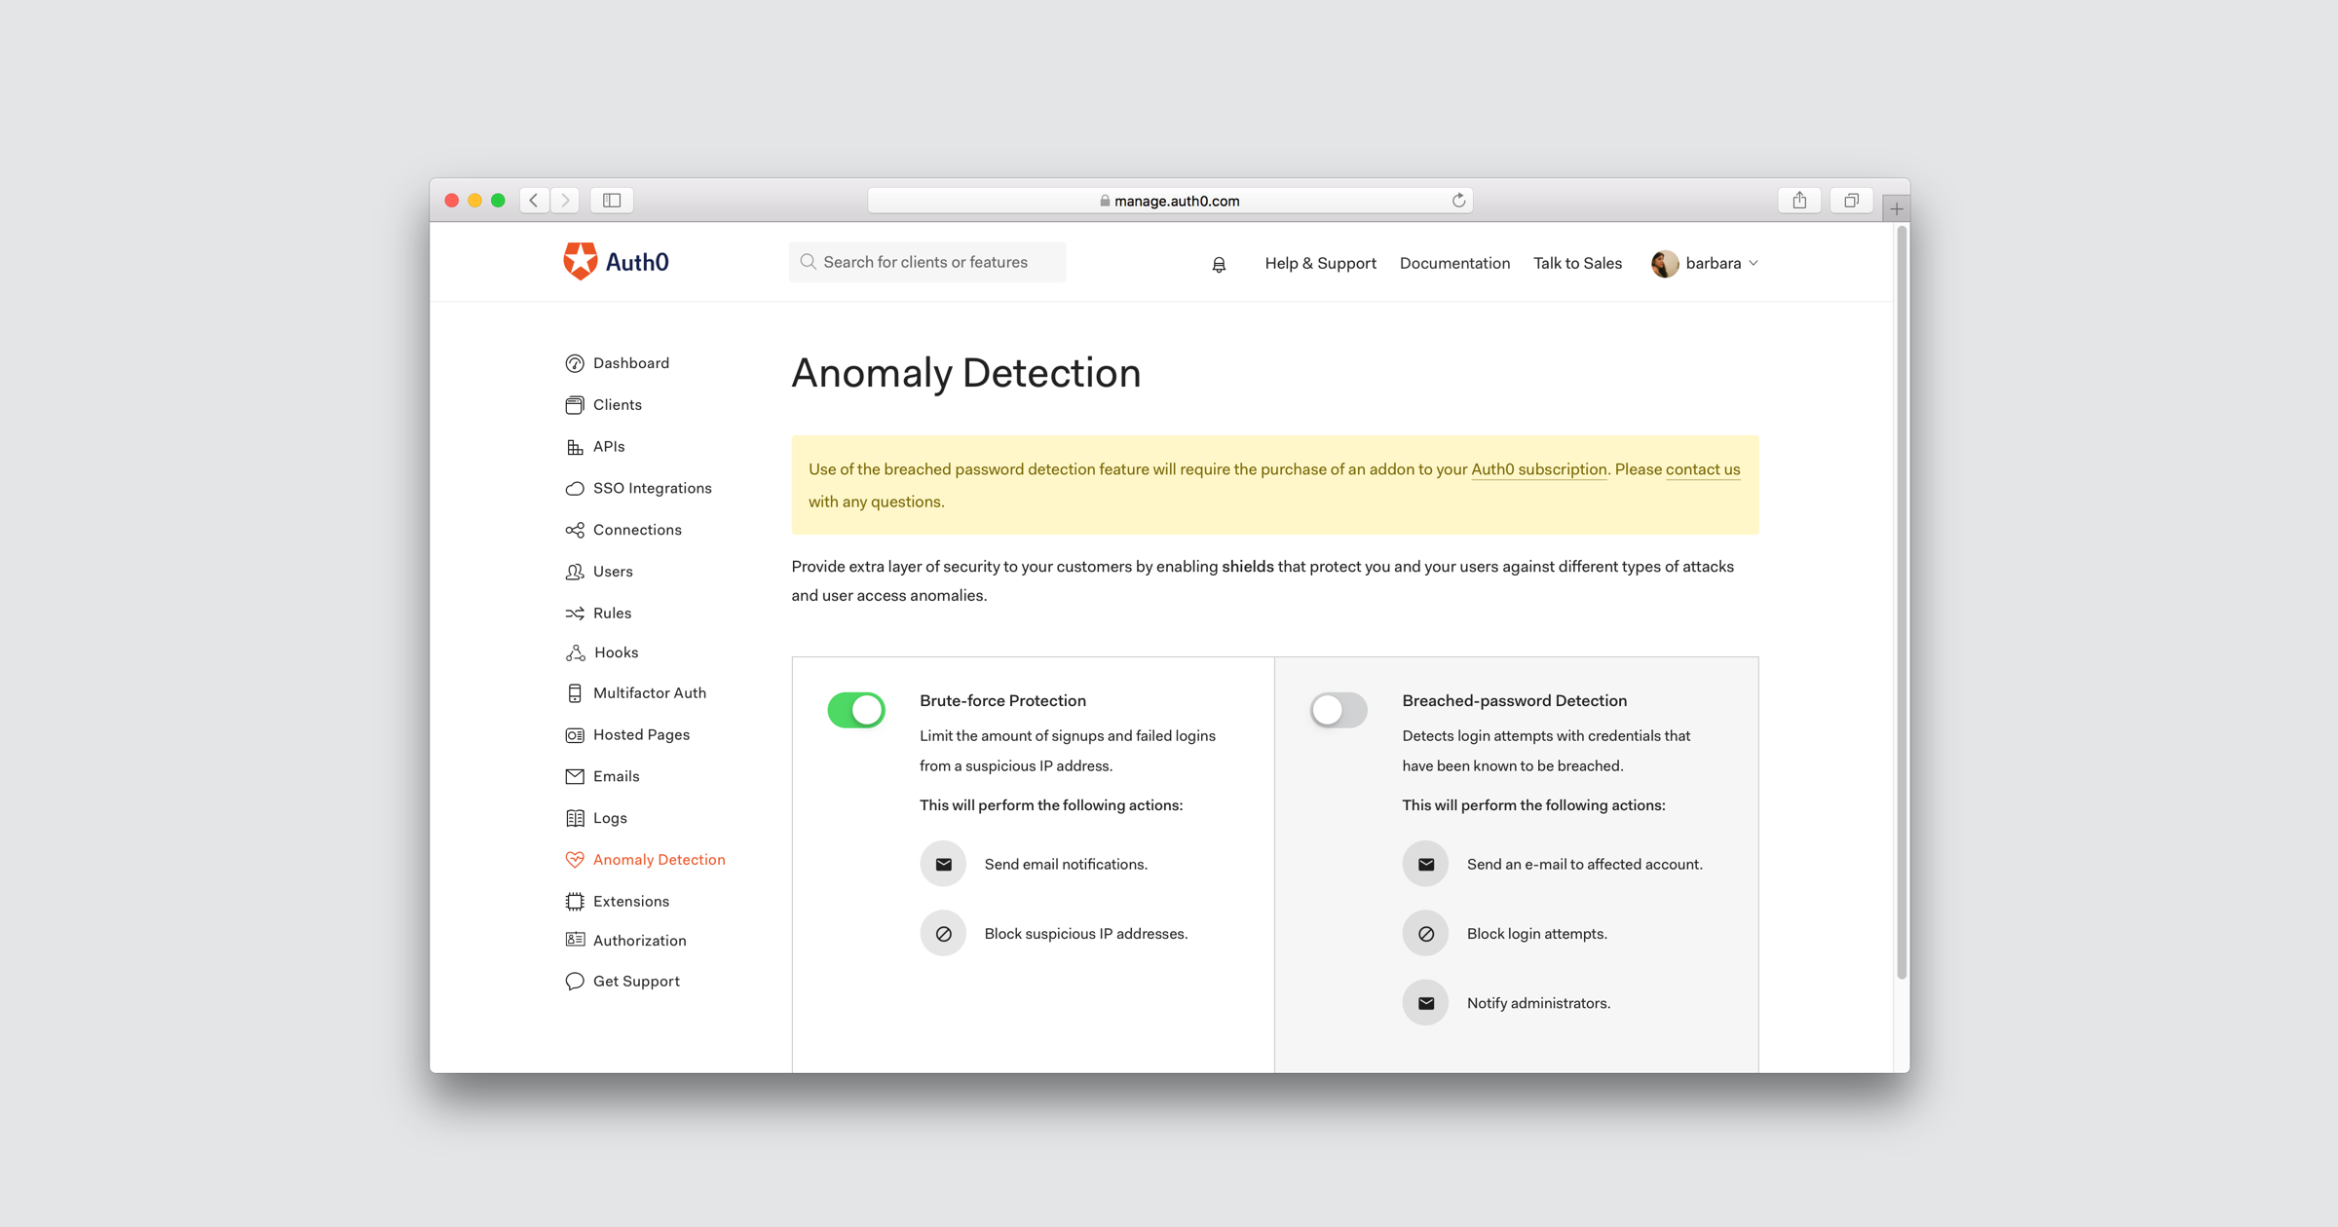
Task: Select the Connections sidebar item
Action: coord(637,529)
